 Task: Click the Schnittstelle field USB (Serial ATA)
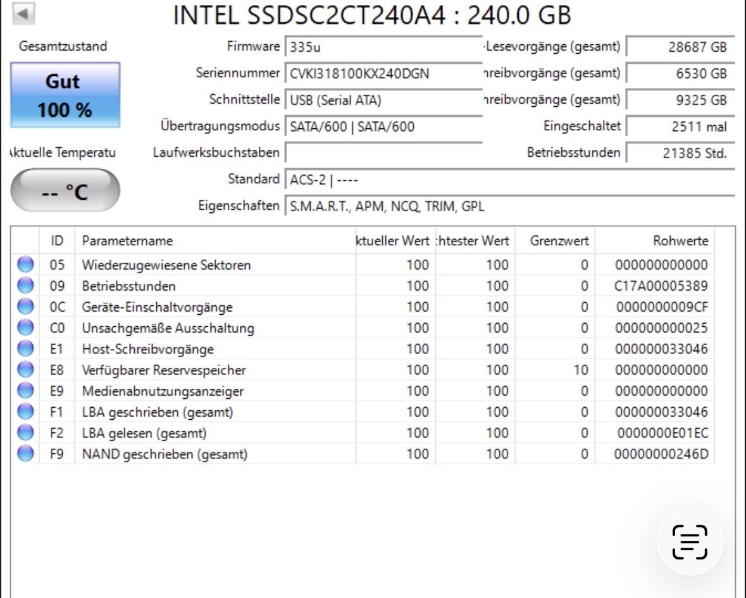383,100
